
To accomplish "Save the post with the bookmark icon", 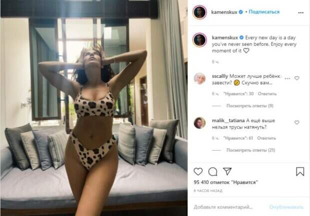I will (x=300, y=171).
